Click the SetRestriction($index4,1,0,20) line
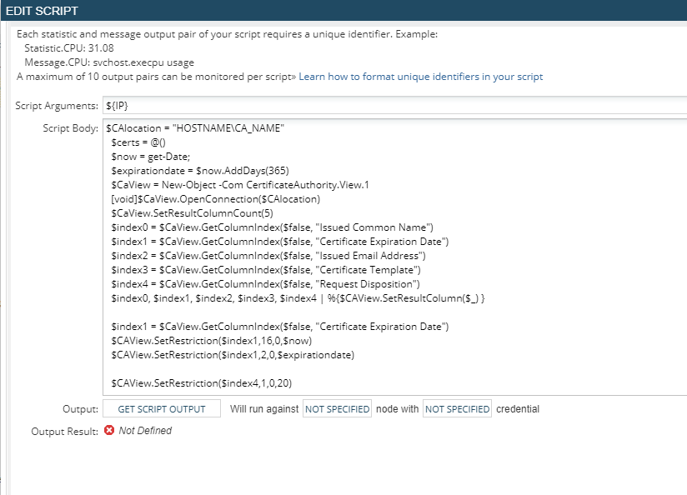 coord(201,383)
